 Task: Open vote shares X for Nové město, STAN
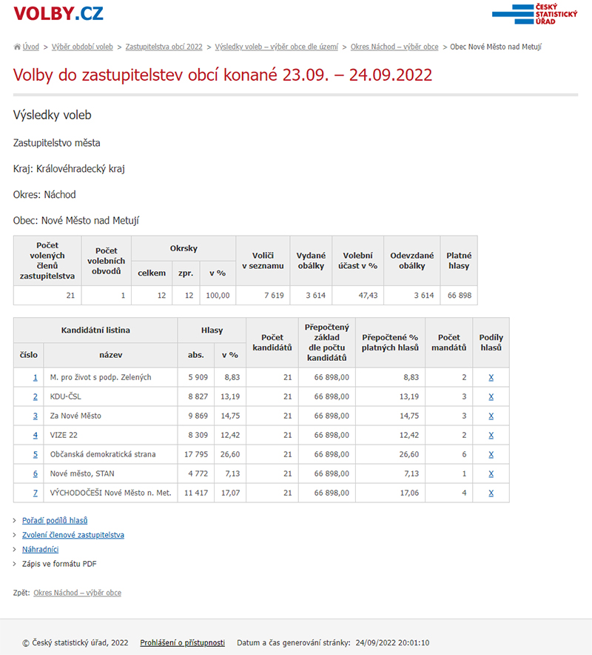pos(491,473)
